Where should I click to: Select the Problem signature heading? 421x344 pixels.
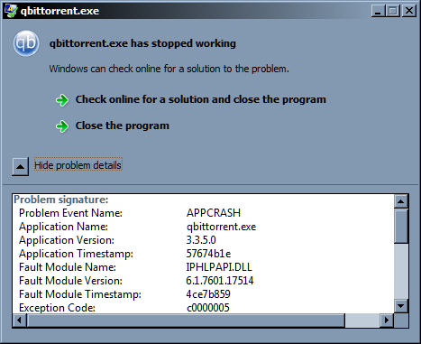point(61,200)
